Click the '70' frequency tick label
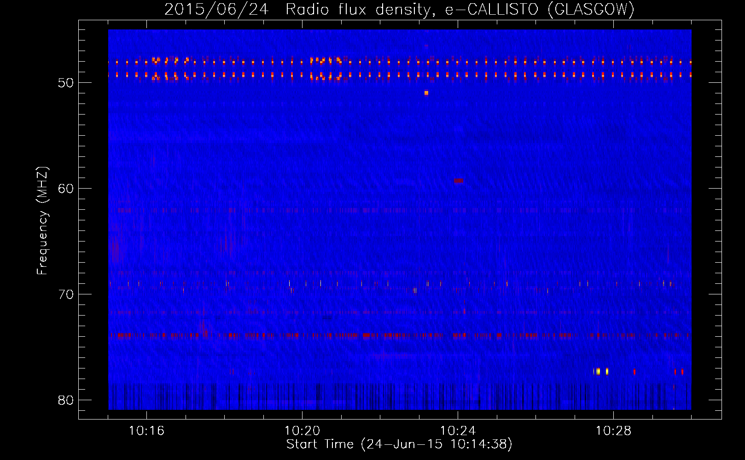Screen dimensions: 745x460 pyautogui.click(x=66, y=294)
